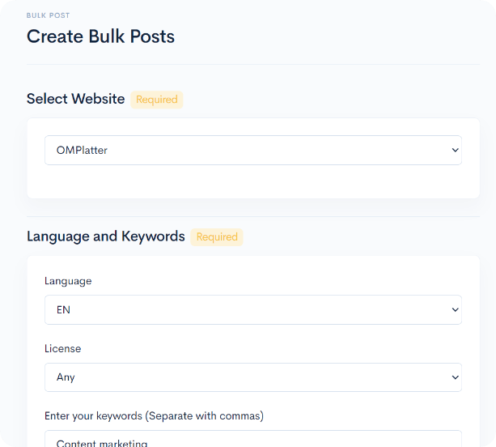
Task: Click the Language field label
Action: 68,281
